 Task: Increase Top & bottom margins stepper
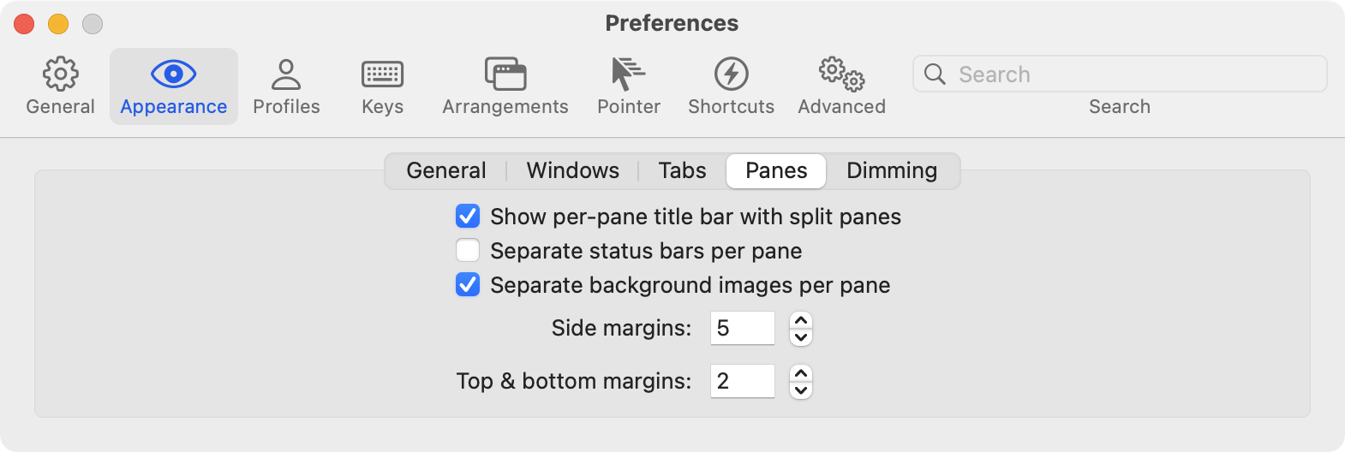801,373
